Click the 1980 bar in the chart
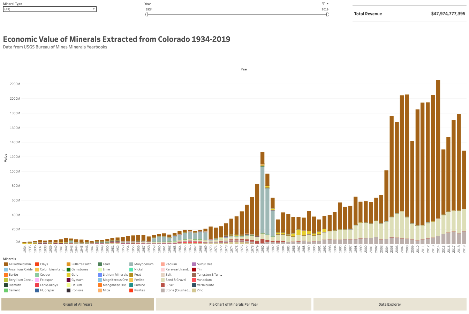The height and width of the screenshot is (314, 469). tap(262, 199)
